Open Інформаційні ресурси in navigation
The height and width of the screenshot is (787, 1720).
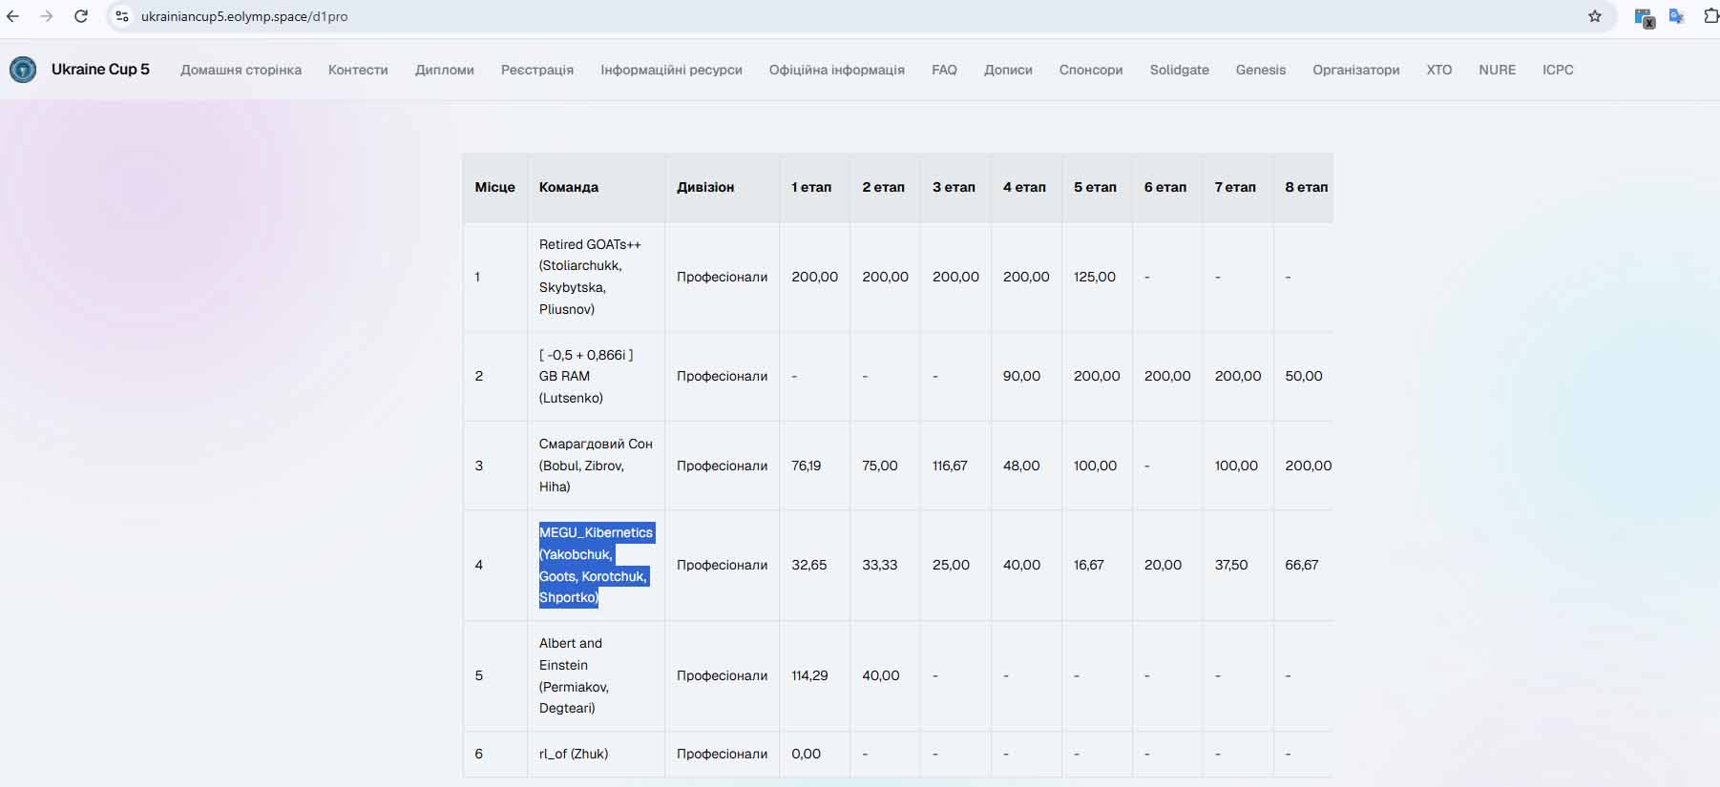click(x=671, y=70)
